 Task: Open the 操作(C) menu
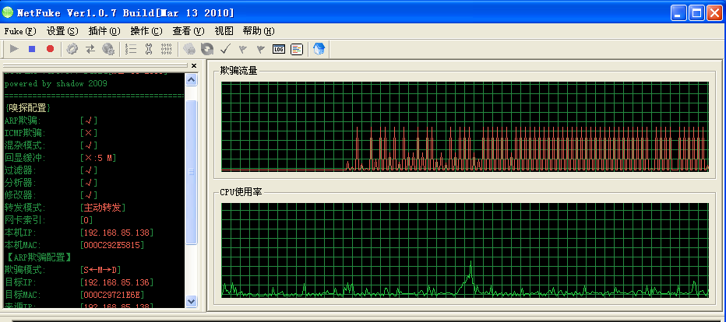(x=146, y=31)
